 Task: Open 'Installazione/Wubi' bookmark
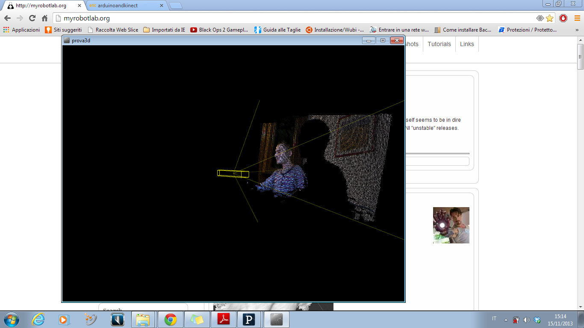click(x=335, y=30)
